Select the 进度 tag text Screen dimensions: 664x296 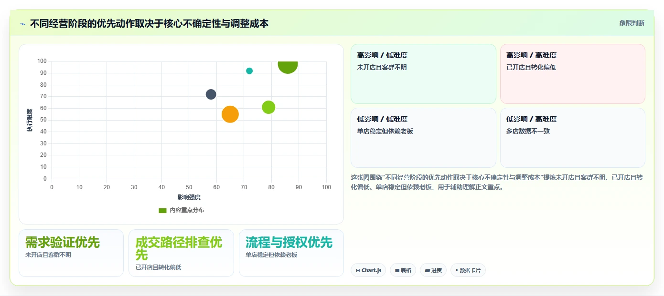point(436,270)
